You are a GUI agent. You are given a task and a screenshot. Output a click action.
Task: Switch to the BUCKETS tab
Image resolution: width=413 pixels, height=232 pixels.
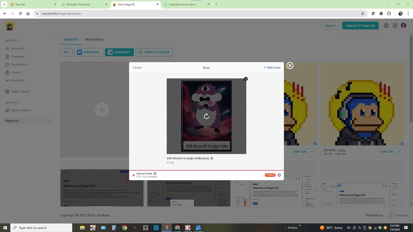tap(71, 39)
